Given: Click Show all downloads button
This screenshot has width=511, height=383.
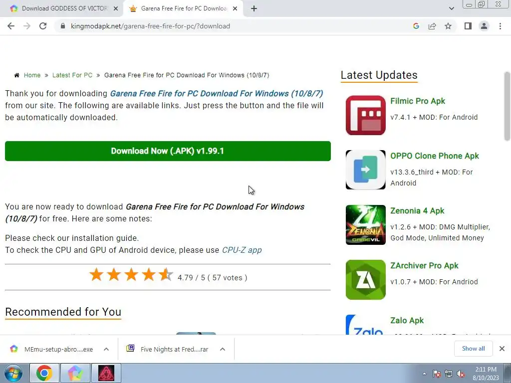Looking at the screenshot, I should pos(473,349).
